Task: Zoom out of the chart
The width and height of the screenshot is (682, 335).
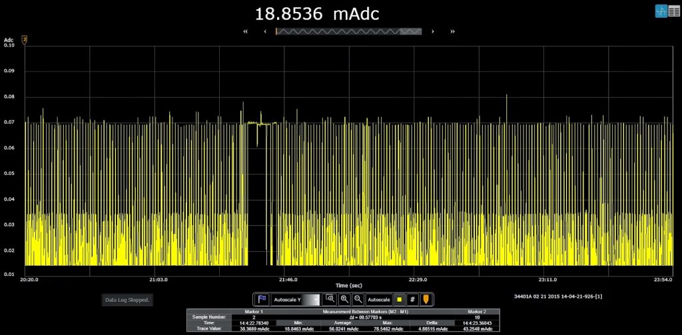Action: 358,300
